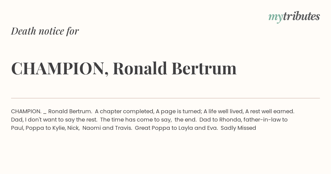The height and width of the screenshot is (174, 331).
Task: Click 'Bertrum' in the large title
Action: (204, 68)
